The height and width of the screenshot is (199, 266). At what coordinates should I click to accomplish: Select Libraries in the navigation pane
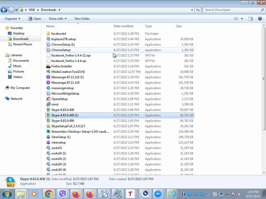16,55
